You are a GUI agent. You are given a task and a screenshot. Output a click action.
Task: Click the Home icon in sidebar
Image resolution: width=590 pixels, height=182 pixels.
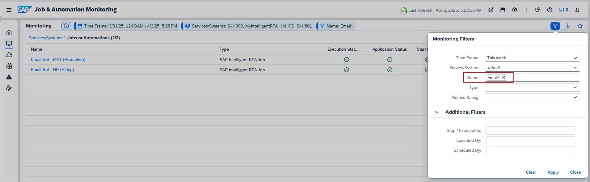[9, 32]
